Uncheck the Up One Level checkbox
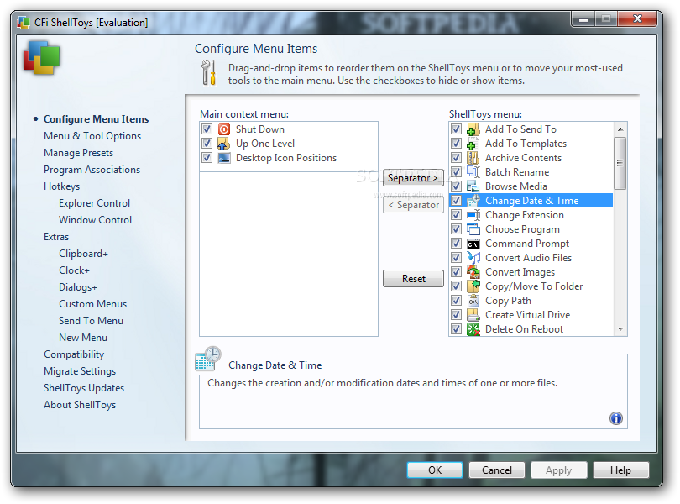This screenshot has height=504, width=680. [207, 144]
